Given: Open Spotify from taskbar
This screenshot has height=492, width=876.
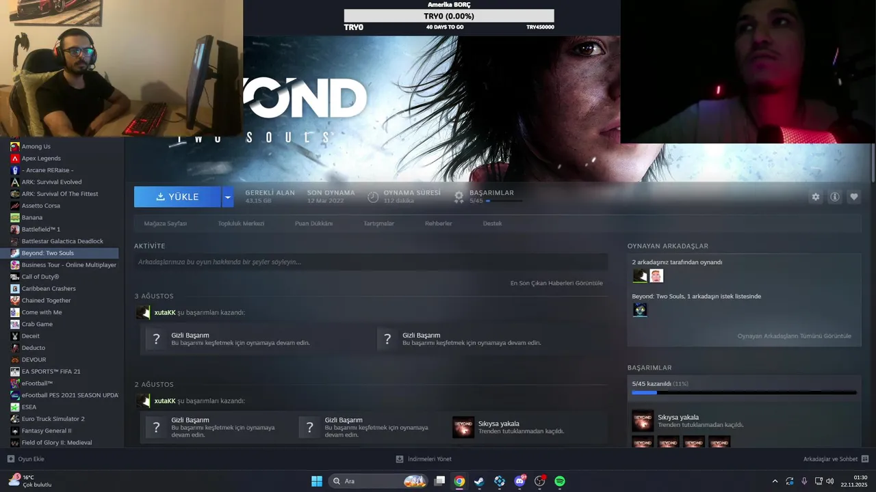Looking at the screenshot, I should pos(560,481).
